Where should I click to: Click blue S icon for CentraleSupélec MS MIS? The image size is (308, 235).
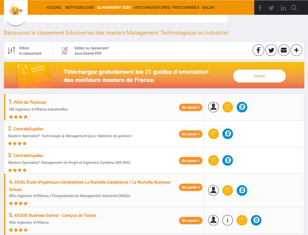pos(228,160)
